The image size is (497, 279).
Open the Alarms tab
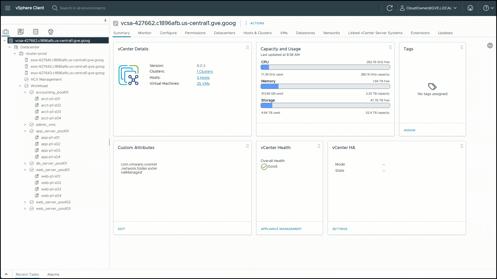point(53,275)
